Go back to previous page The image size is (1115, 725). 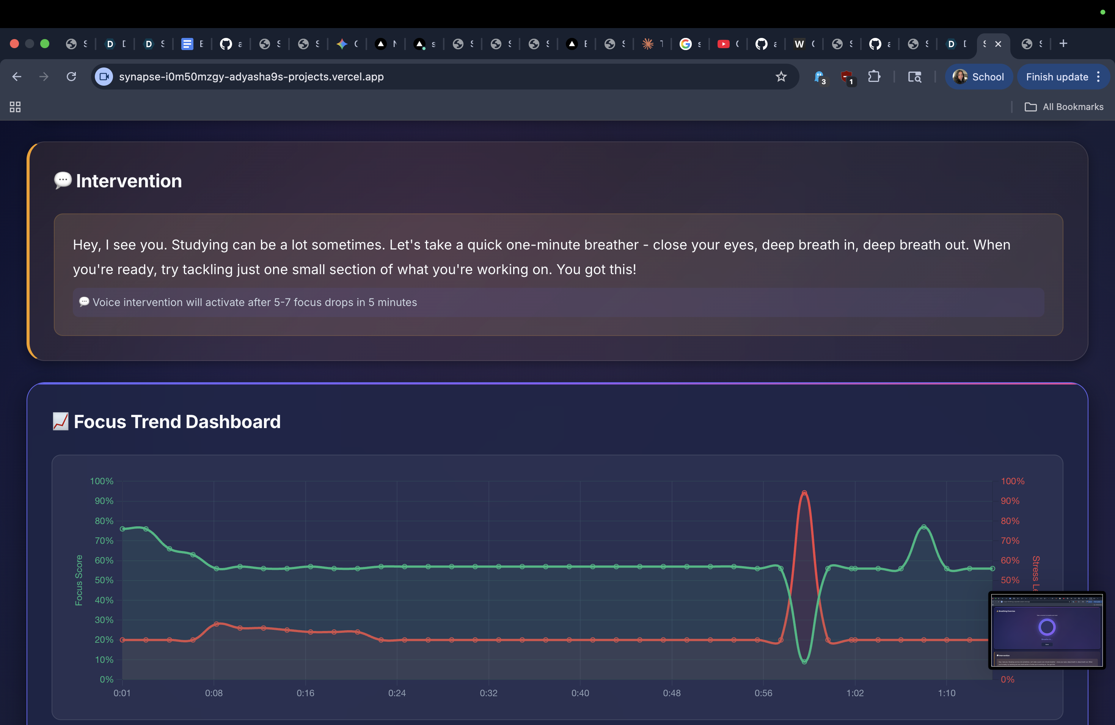click(17, 76)
